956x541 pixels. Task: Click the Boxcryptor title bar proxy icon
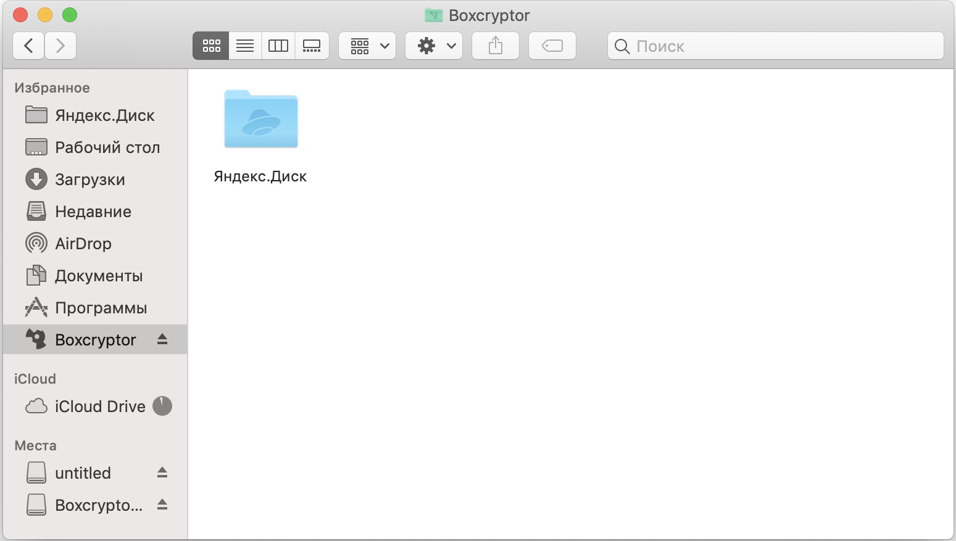(x=434, y=15)
